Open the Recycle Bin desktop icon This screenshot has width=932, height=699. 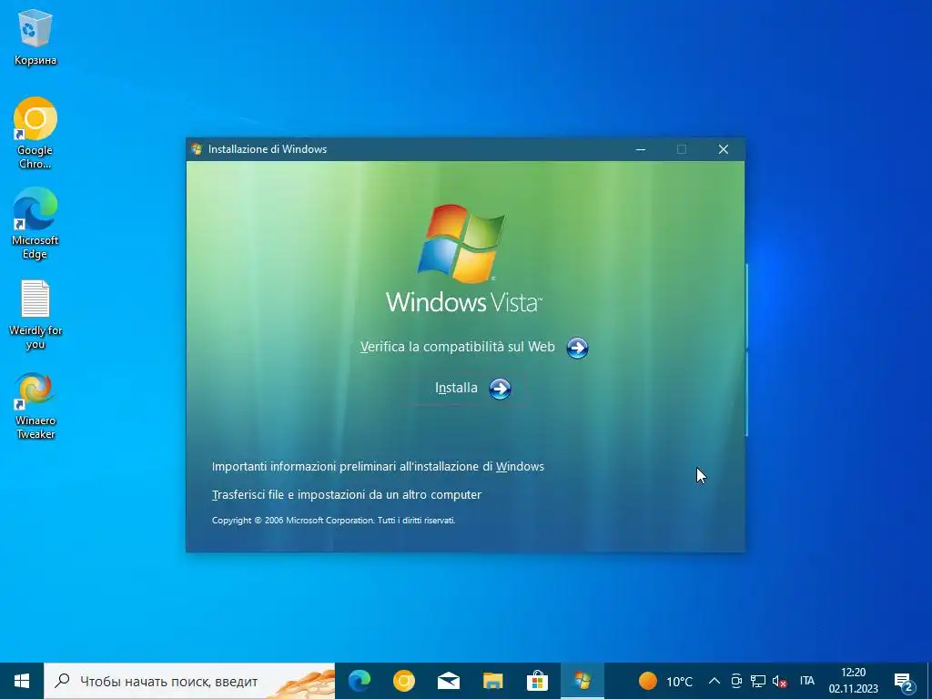click(x=35, y=36)
